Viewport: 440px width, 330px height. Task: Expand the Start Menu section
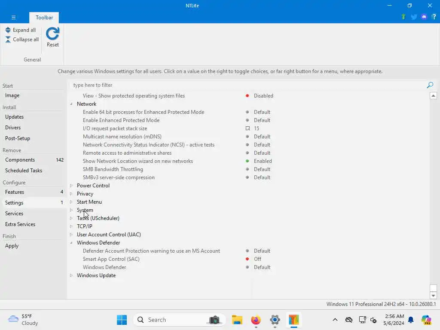[71, 202]
